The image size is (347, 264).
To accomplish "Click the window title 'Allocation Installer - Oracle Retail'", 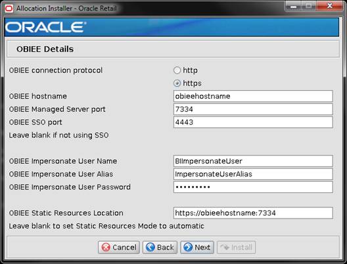I will pyautogui.click(x=66, y=9).
